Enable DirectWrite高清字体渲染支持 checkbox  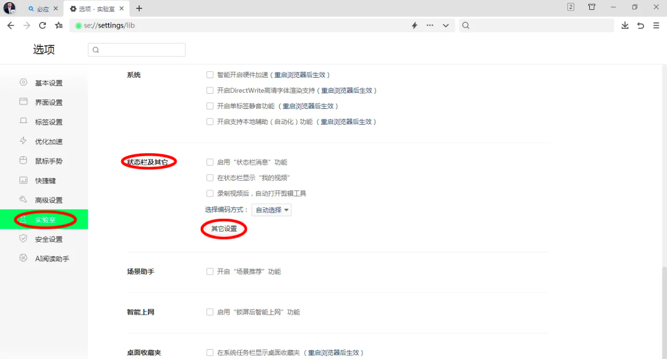click(210, 91)
